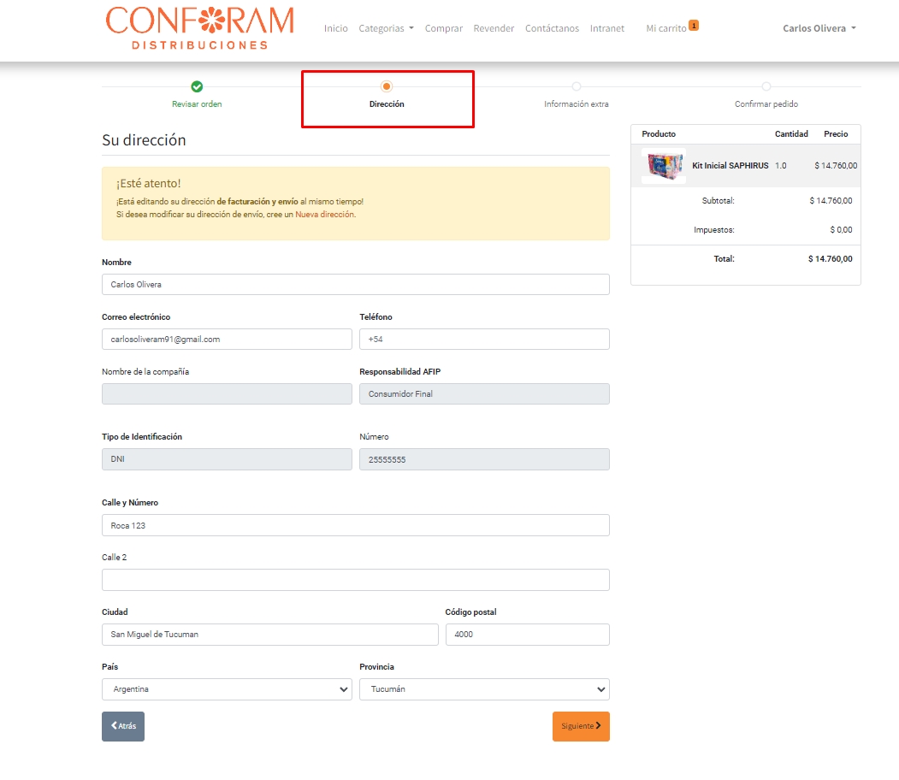Focus the empty Calle 2 field
Screen dimensions: 899x780
coord(355,580)
